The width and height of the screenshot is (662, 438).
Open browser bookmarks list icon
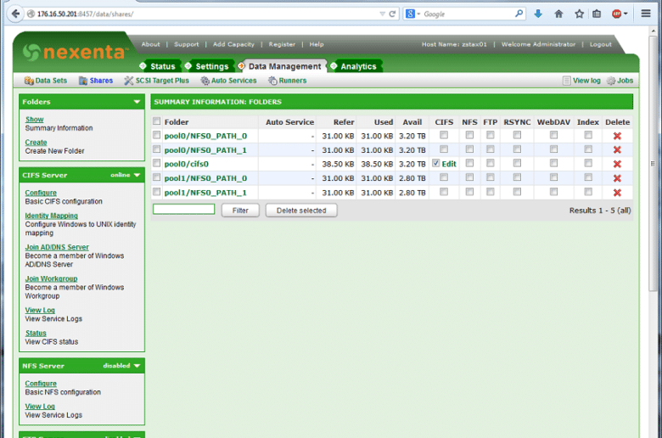pos(597,14)
